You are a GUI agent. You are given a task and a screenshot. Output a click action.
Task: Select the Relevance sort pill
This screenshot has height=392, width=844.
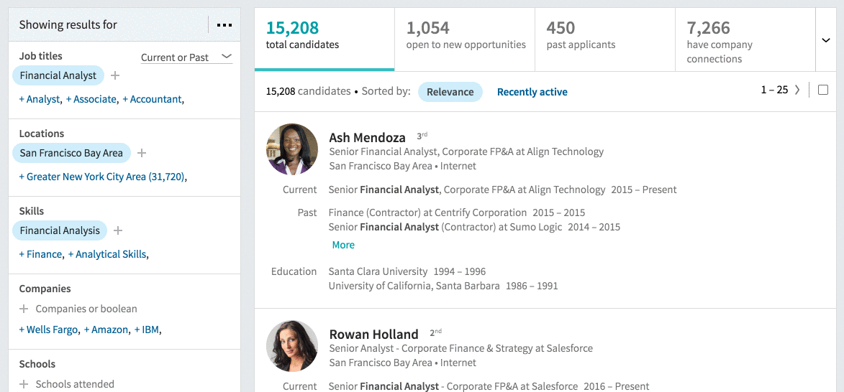pyautogui.click(x=450, y=92)
